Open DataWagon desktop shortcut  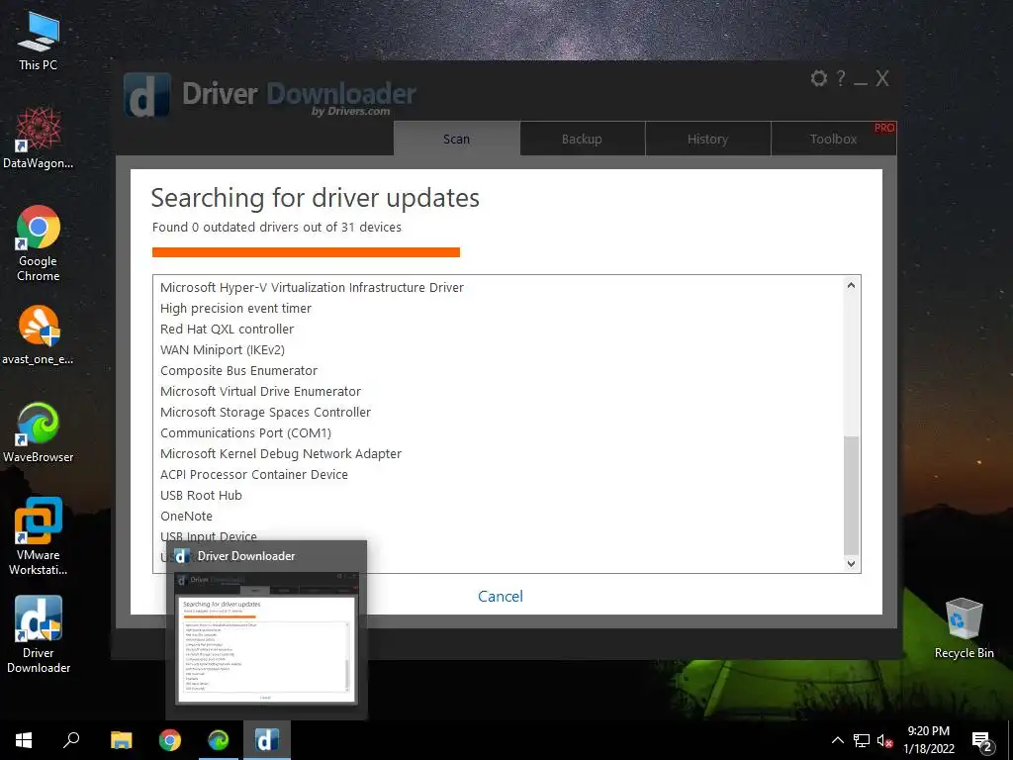(39, 139)
